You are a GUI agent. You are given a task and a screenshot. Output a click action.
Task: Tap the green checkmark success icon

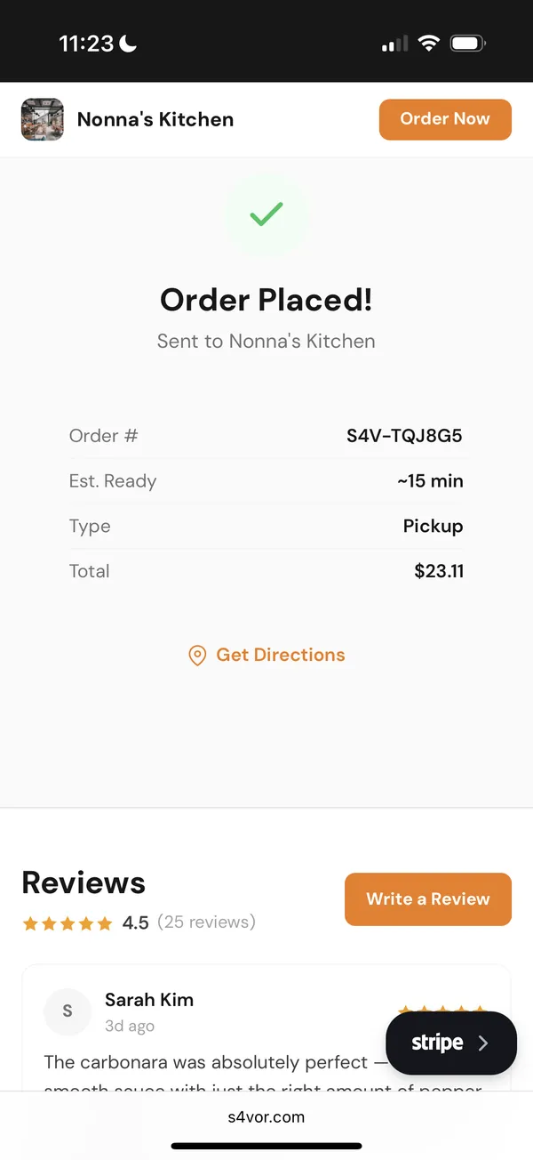tap(266, 213)
